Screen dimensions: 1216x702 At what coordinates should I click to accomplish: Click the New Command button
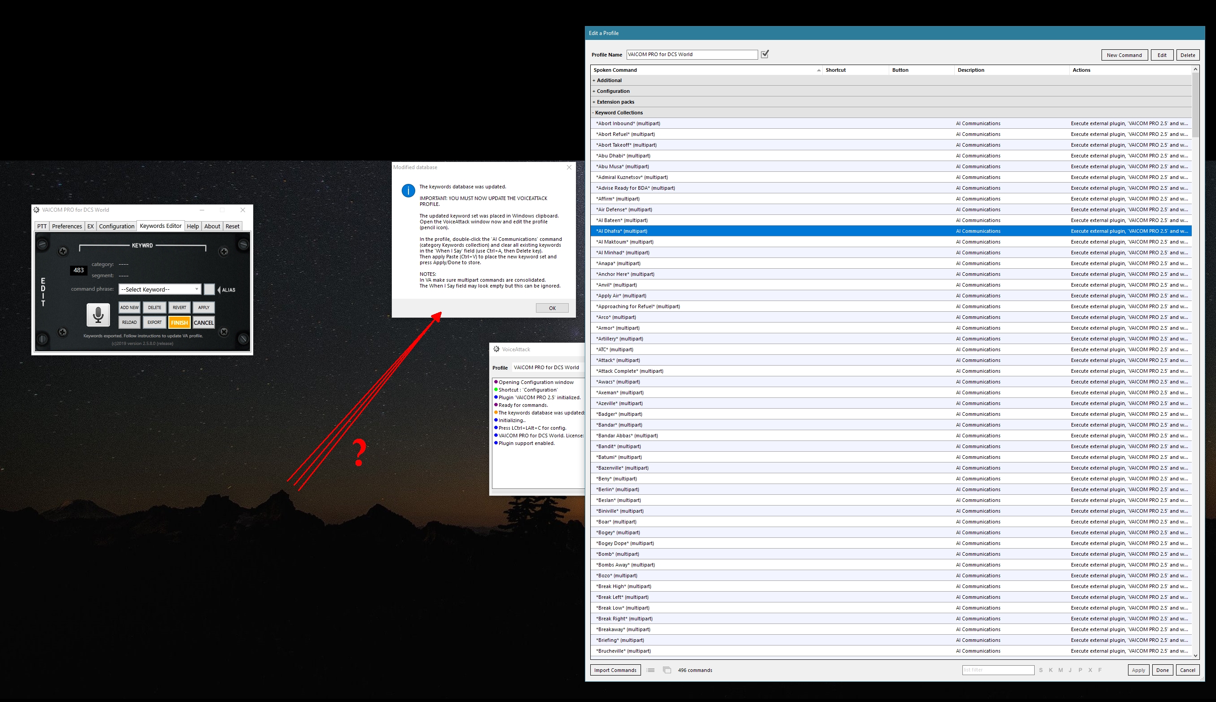pos(1124,55)
